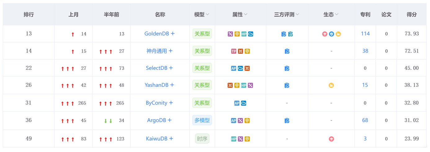This screenshot has width=430, height=152.
Task: Click the HP attribute icon for GoldenDB
Action: click(244, 34)
